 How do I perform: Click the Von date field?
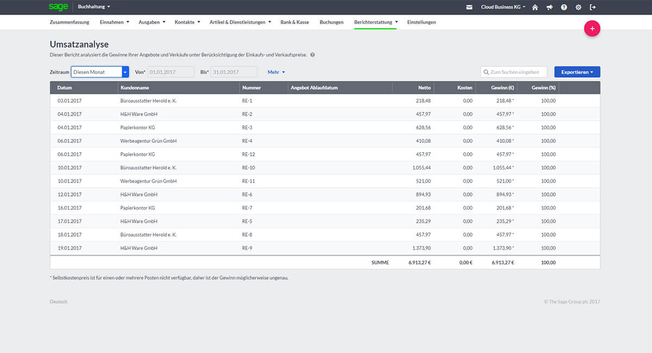pos(171,72)
